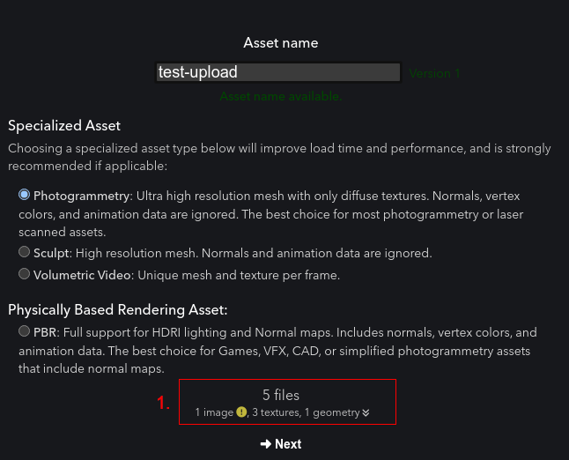The image size is (569, 460).
Task: Click the yellow warning icon beside 1 image
Action: pyautogui.click(x=241, y=412)
